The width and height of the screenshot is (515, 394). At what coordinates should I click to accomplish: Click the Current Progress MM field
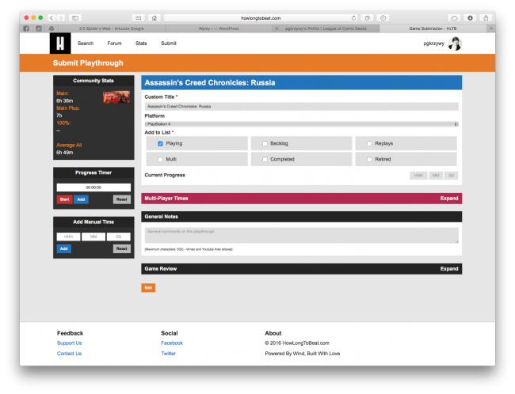point(436,176)
